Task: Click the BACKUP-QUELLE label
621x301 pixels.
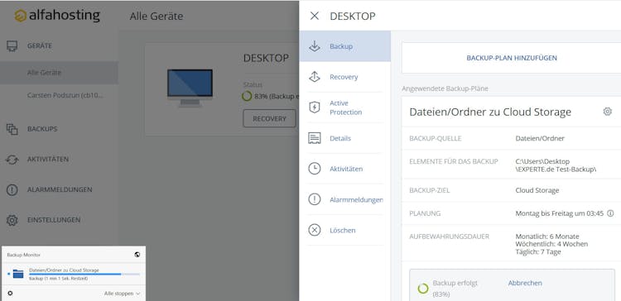Action: coord(436,138)
